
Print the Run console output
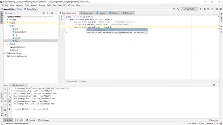click(10, 105)
